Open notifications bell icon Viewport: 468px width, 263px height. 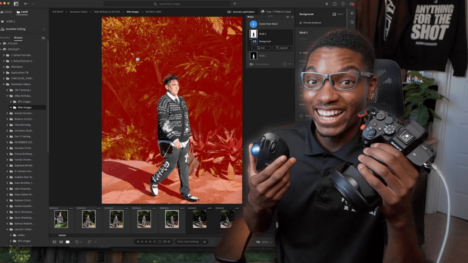[x=327, y=4]
